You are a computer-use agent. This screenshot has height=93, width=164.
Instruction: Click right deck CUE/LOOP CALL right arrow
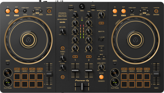[148, 11]
